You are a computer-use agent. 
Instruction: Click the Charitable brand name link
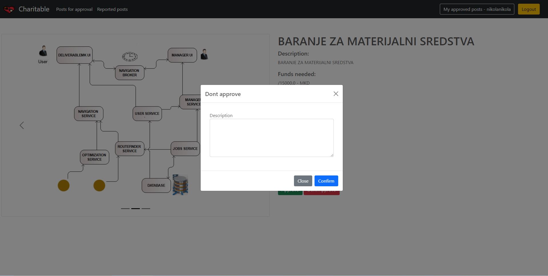point(34,9)
